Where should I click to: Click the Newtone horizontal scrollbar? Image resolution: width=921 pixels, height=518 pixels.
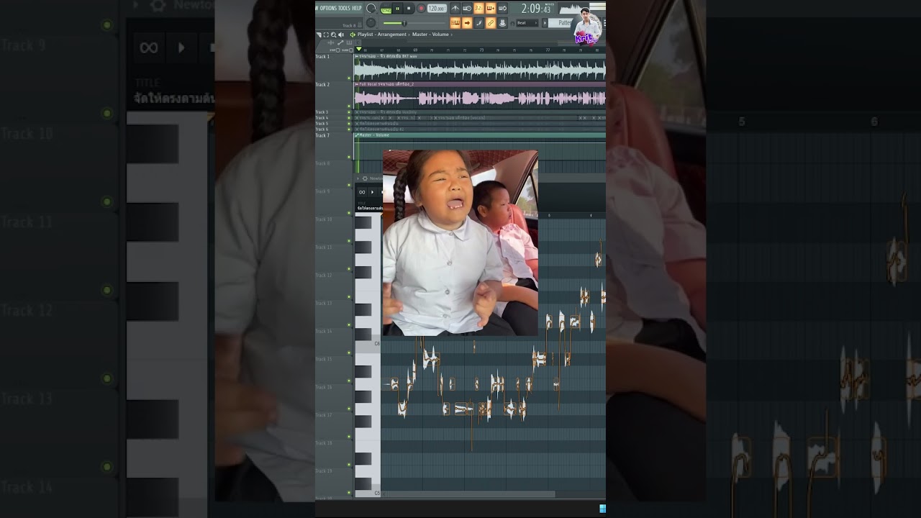coord(468,494)
